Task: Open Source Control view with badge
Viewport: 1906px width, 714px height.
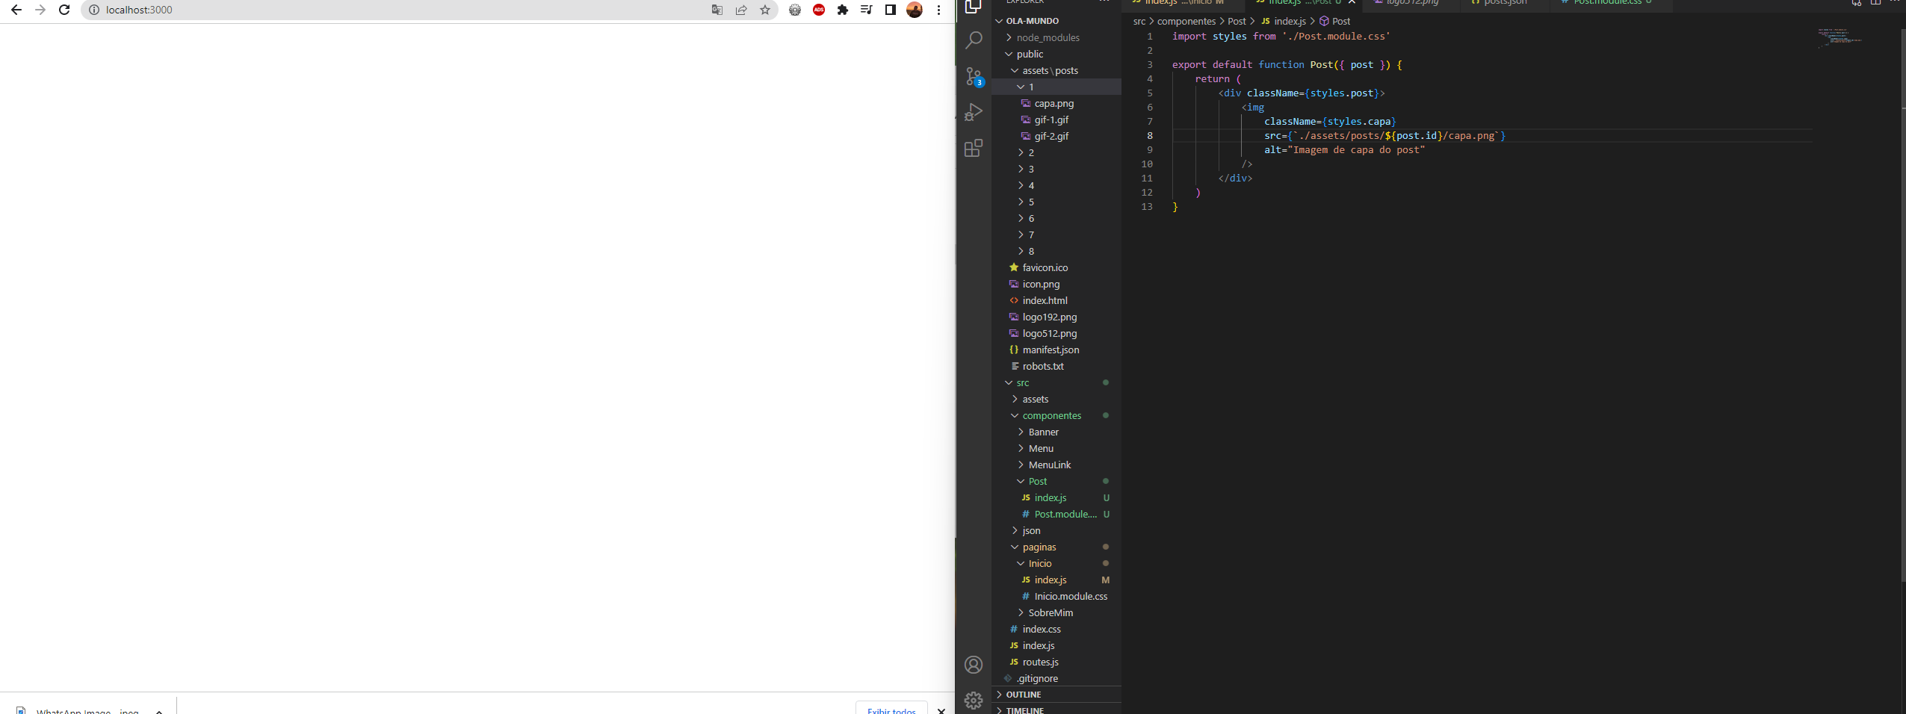Action: click(974, 76)
